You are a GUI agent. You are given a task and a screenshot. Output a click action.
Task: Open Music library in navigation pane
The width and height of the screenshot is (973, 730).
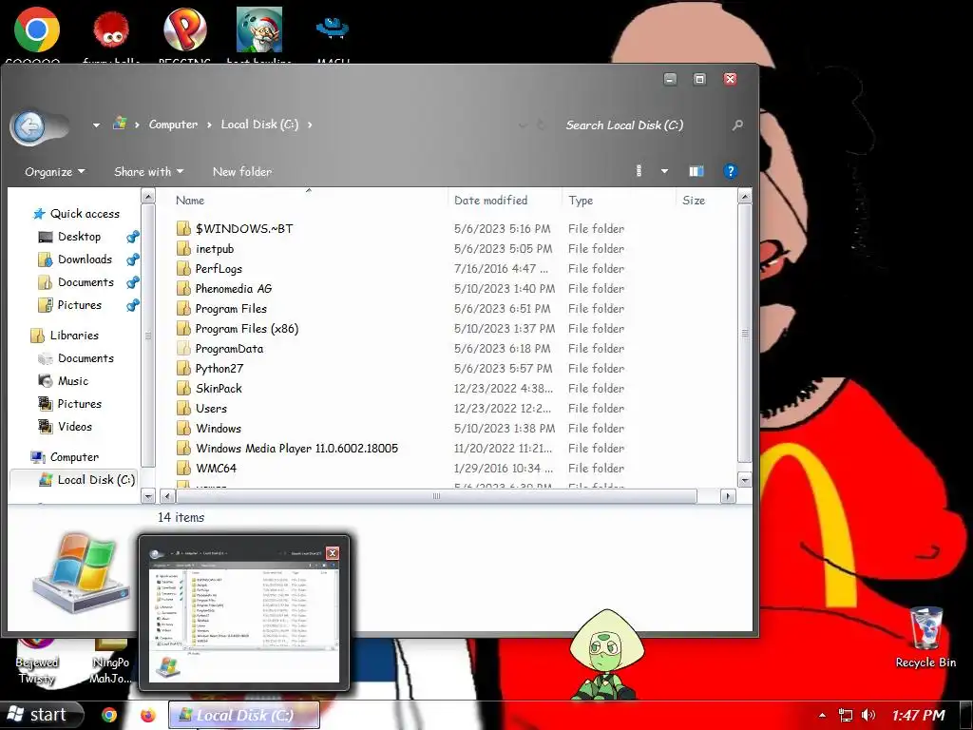tap(72, 381)
